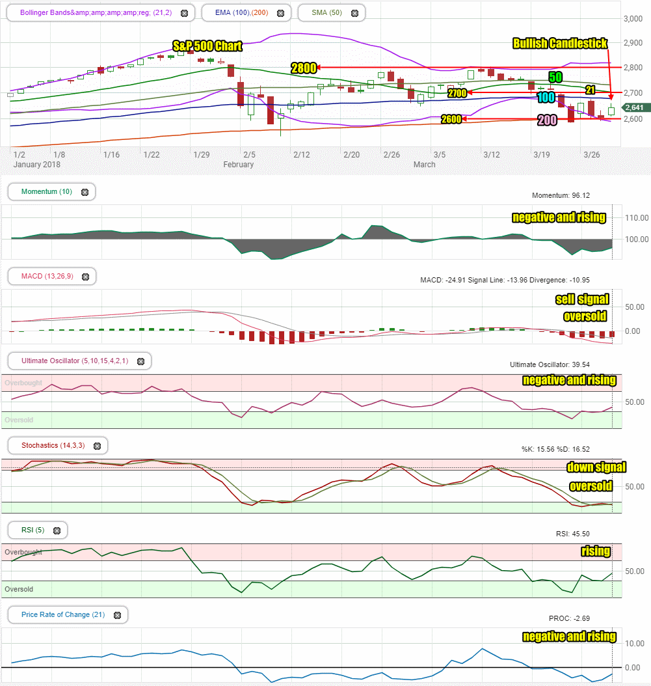Screen dimensions: 651x686
Task: Click the 2/5 date on the time axis
Action: [x=249, y=154]
